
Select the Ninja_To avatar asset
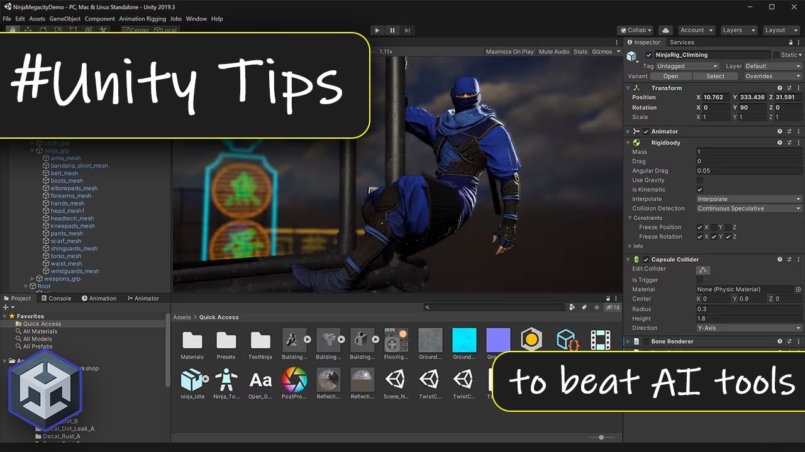[x=226, y=384]
